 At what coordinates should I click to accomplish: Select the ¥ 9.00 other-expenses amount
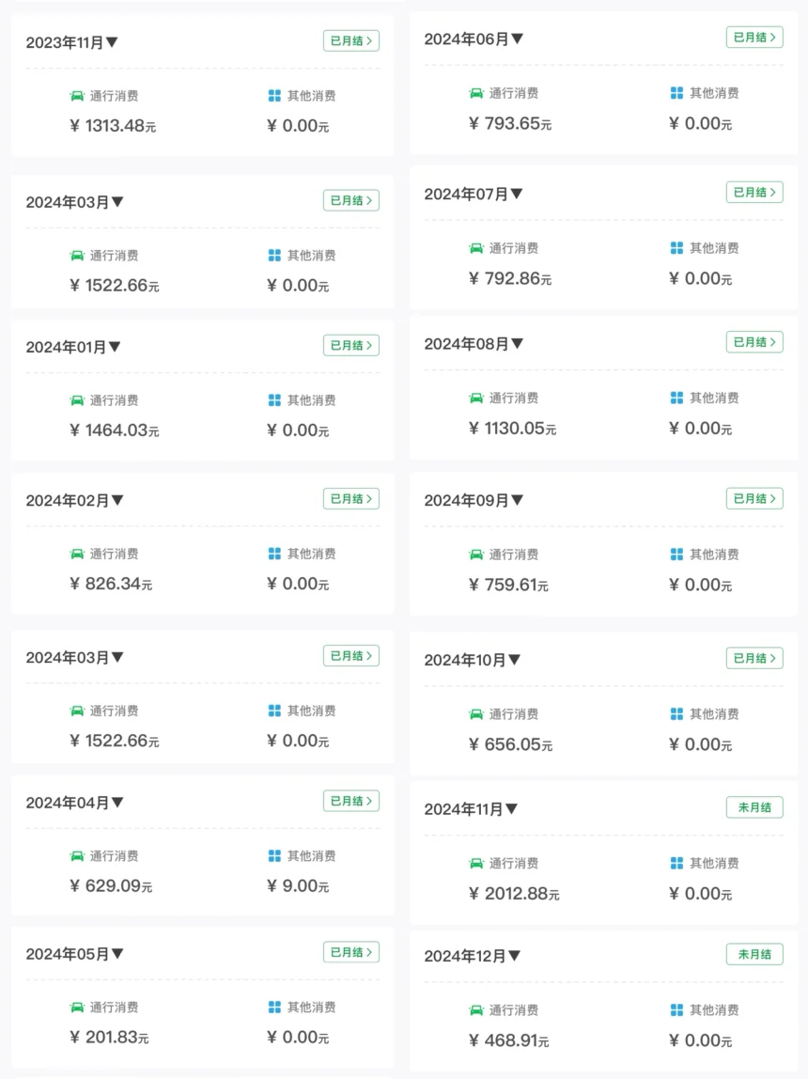[x=298, y=885]
